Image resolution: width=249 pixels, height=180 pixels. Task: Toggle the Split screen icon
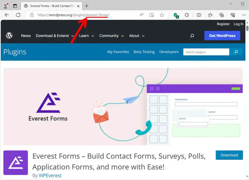pos(199,15)
